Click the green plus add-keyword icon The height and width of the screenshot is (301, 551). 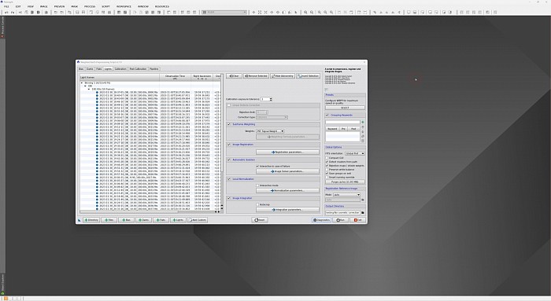363,122
